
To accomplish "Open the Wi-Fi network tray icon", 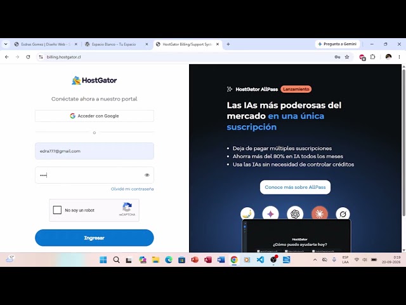I will [x=357, y=260].
